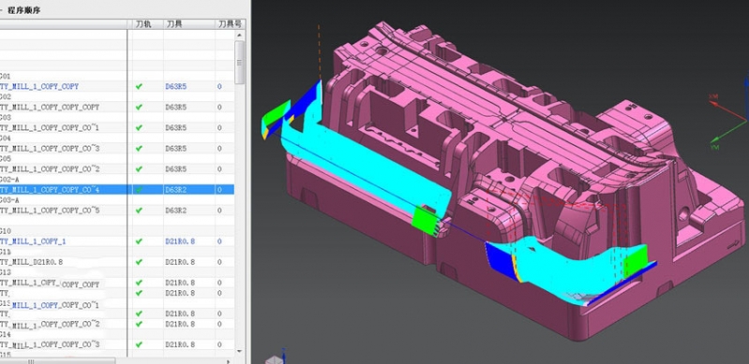This screenshot has width=749, height=364.
Task: Click toolpath checkmark in the row under G05
Action: (x=139, y=168)
